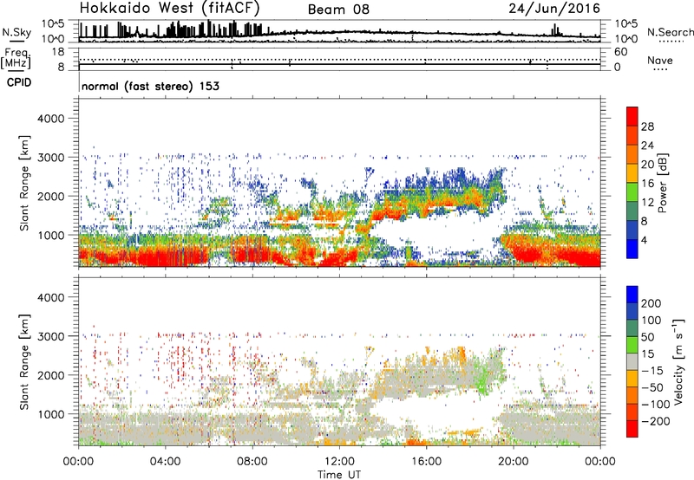This screenshot has height=480, width=694.
Task: Click the 'Velocity [m s-1]' colorbar title
Action: [x=678, y=361]
